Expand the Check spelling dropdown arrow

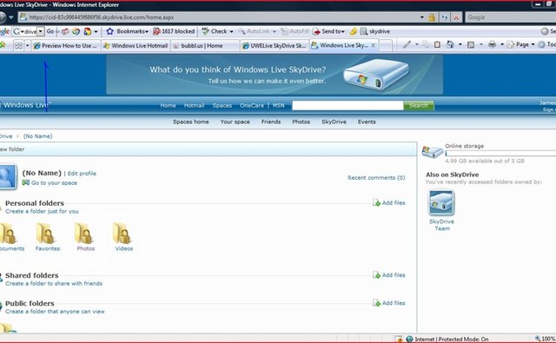click(x=232, y=31)
